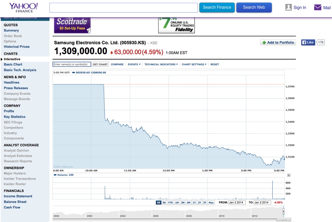Screen dimensions: 332x222
Task: Select the 1M range tab
Action: pos(177,202)
